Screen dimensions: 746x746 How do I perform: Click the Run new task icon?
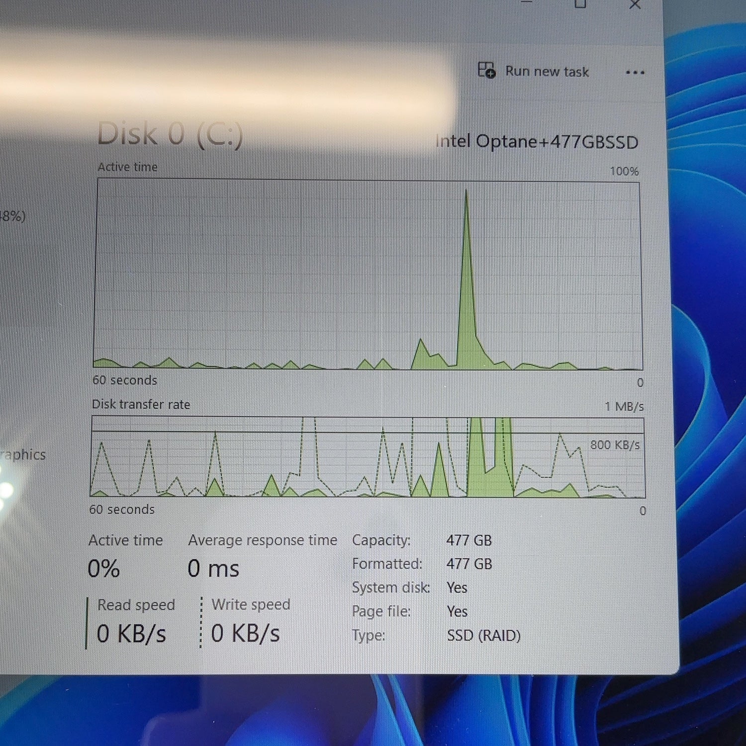486,70
